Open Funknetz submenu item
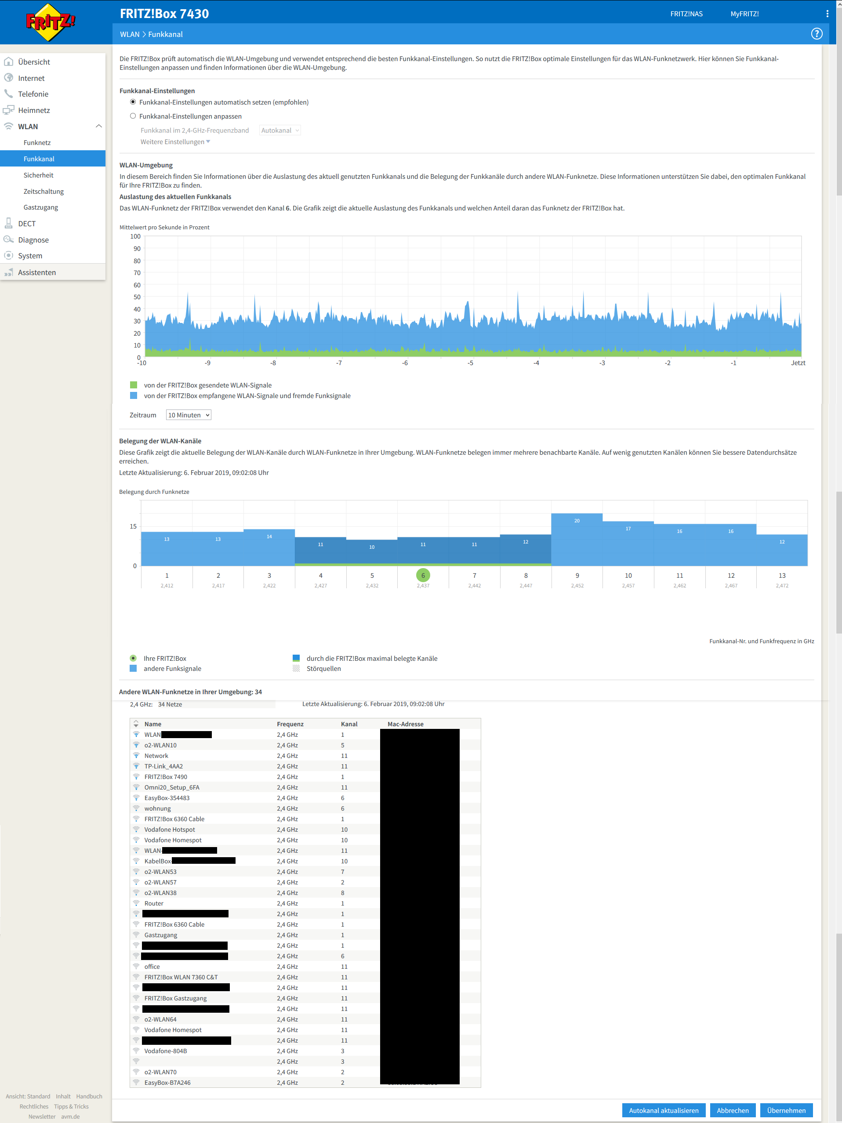The height and width of the screenshot is (1123, 842). (x=37, y=143)
